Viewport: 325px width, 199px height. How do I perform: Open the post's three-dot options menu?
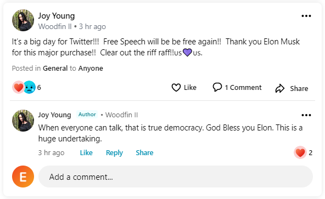[306, 16]
